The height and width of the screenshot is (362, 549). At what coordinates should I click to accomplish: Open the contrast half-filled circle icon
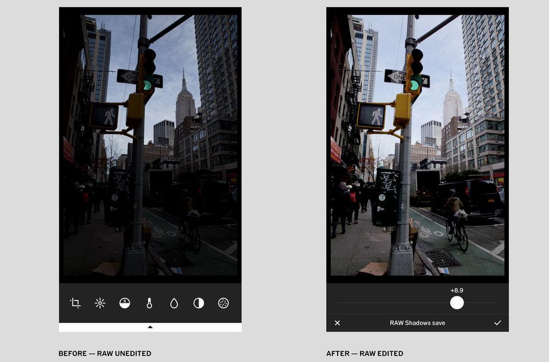[x=199, y=303]
